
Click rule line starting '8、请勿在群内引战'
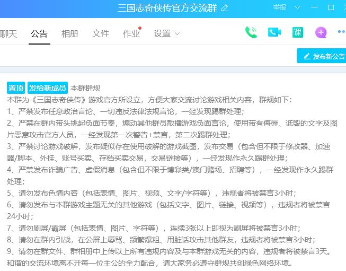tap(161, 240)
